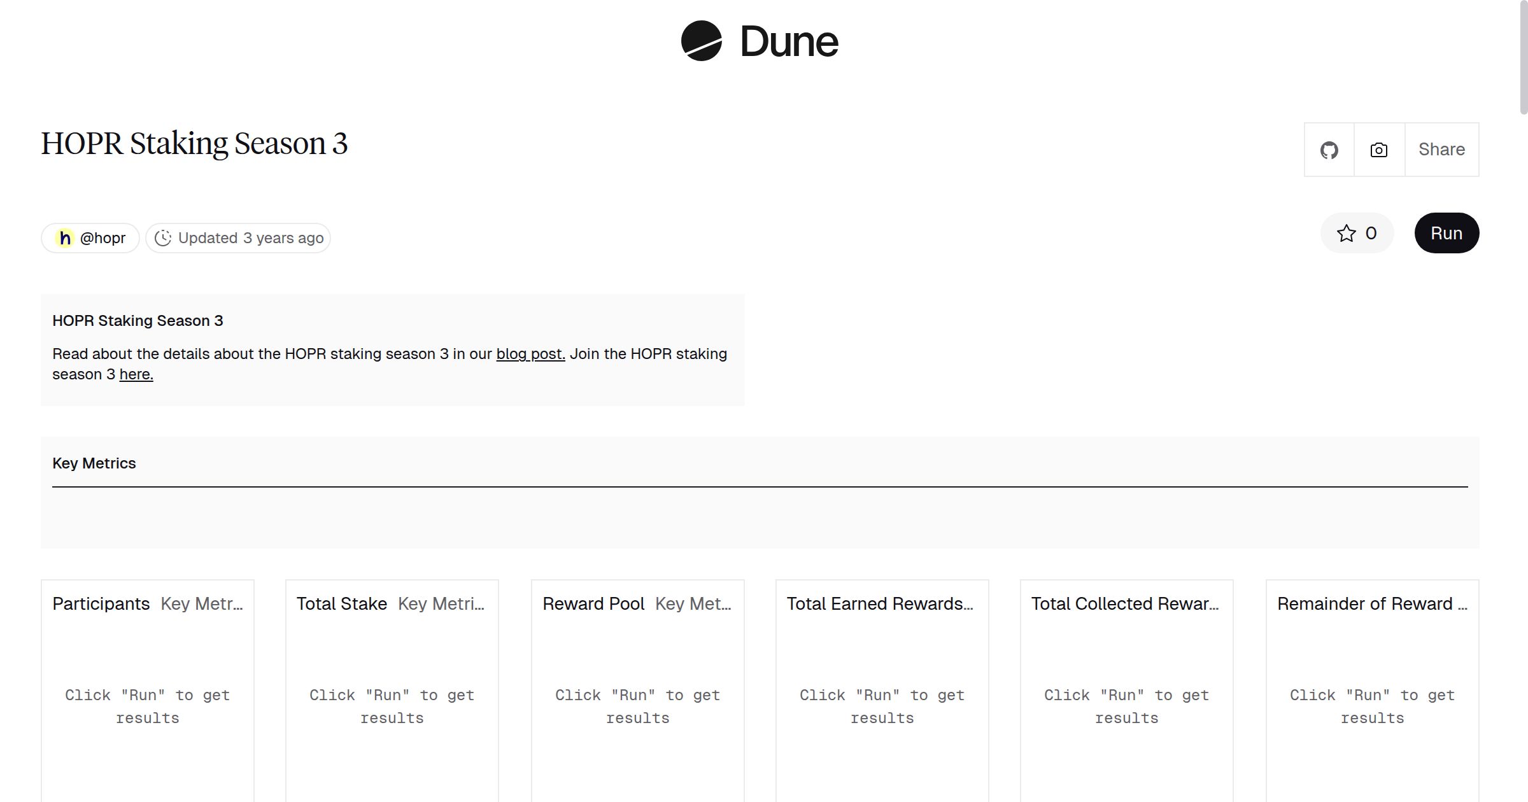Click the hopr avatar icon
Viewport: 1528px width, 802px height.
(65, 238)
